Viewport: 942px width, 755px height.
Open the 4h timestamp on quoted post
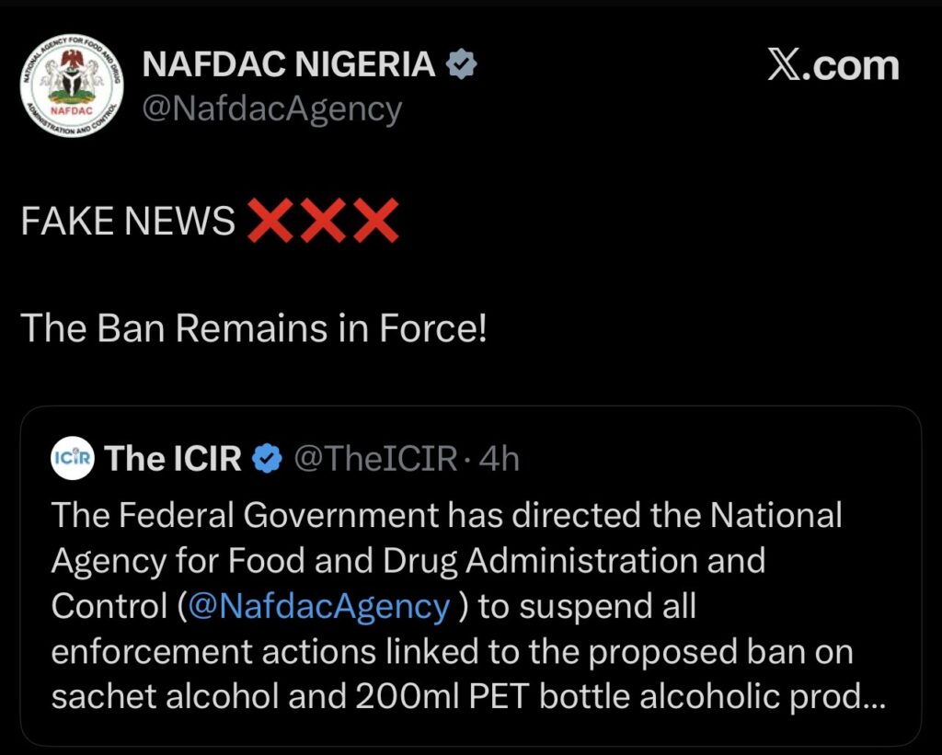coord(500,458)
